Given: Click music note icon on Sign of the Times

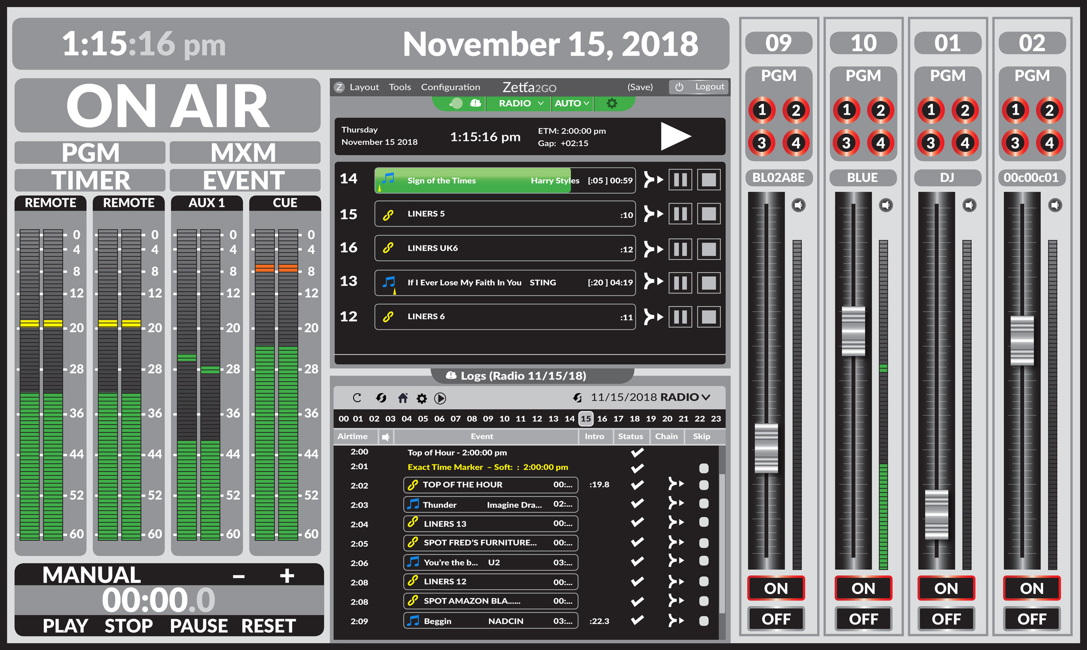Looking at the screenshot, I should (388, 179).
